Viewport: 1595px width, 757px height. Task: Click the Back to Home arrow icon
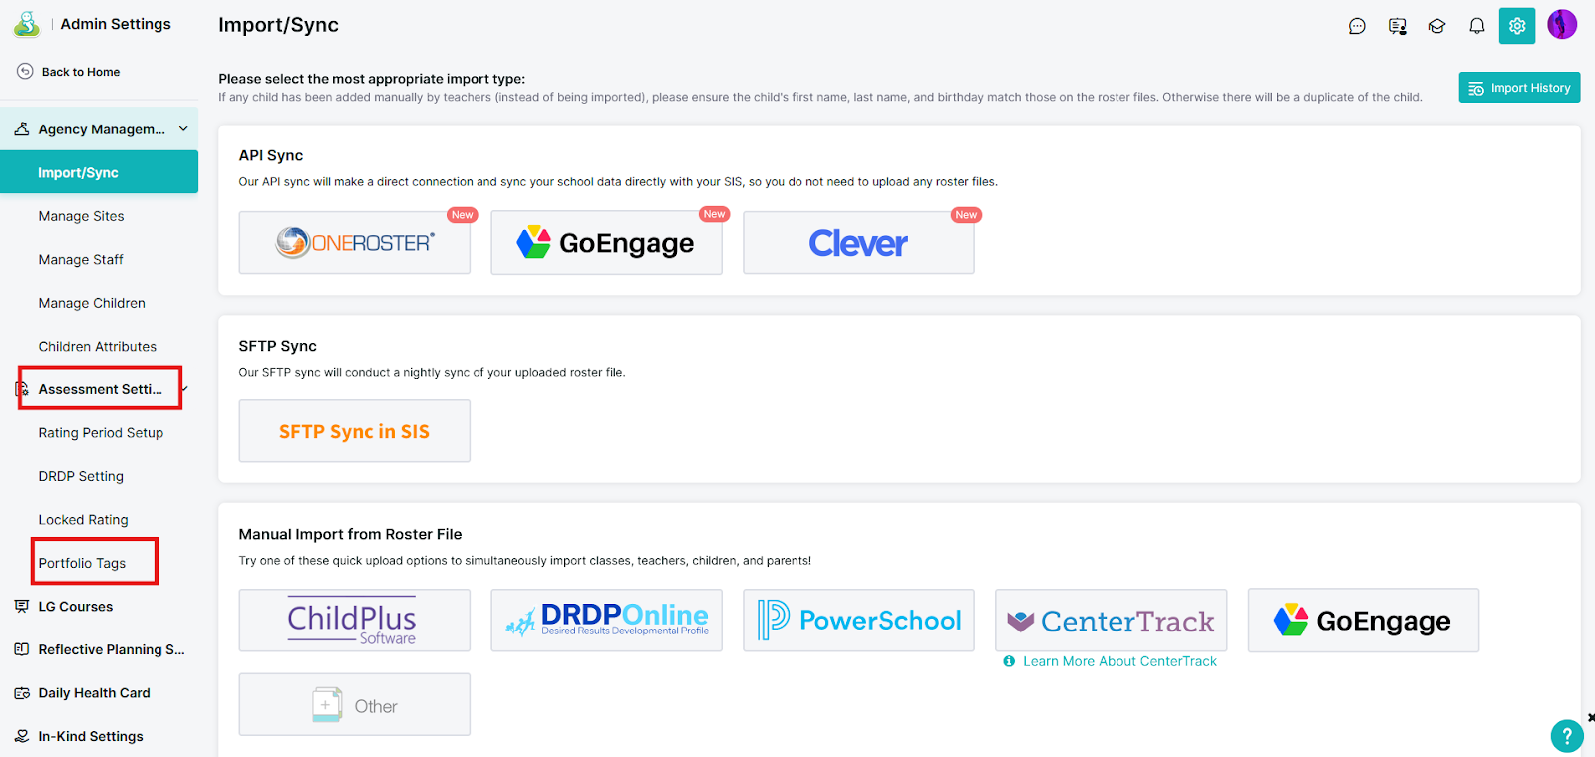25,72
